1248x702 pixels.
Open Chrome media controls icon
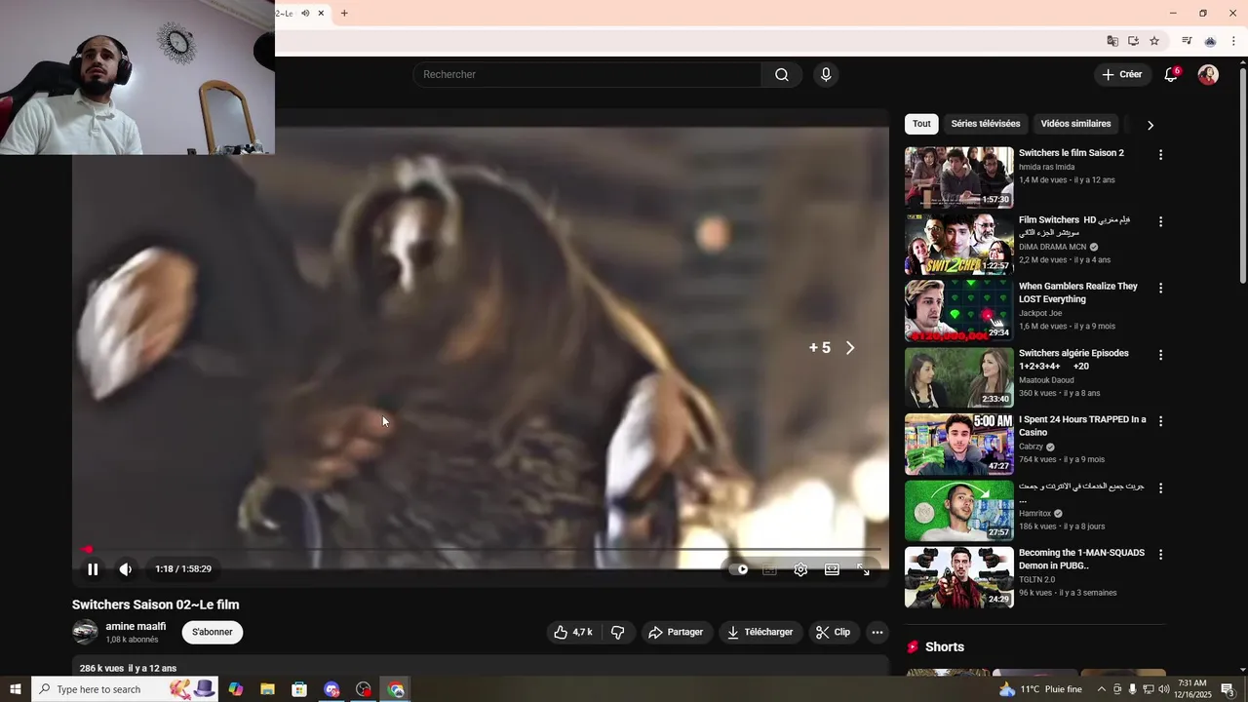[x=1187, y=41]
